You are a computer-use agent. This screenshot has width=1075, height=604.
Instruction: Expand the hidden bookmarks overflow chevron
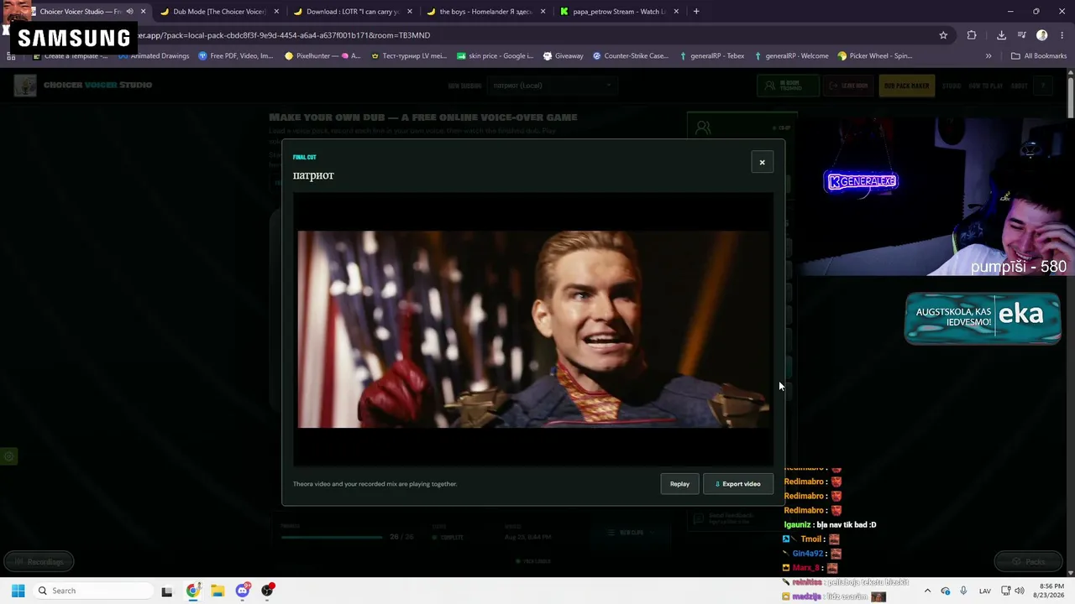click(988, 56)
